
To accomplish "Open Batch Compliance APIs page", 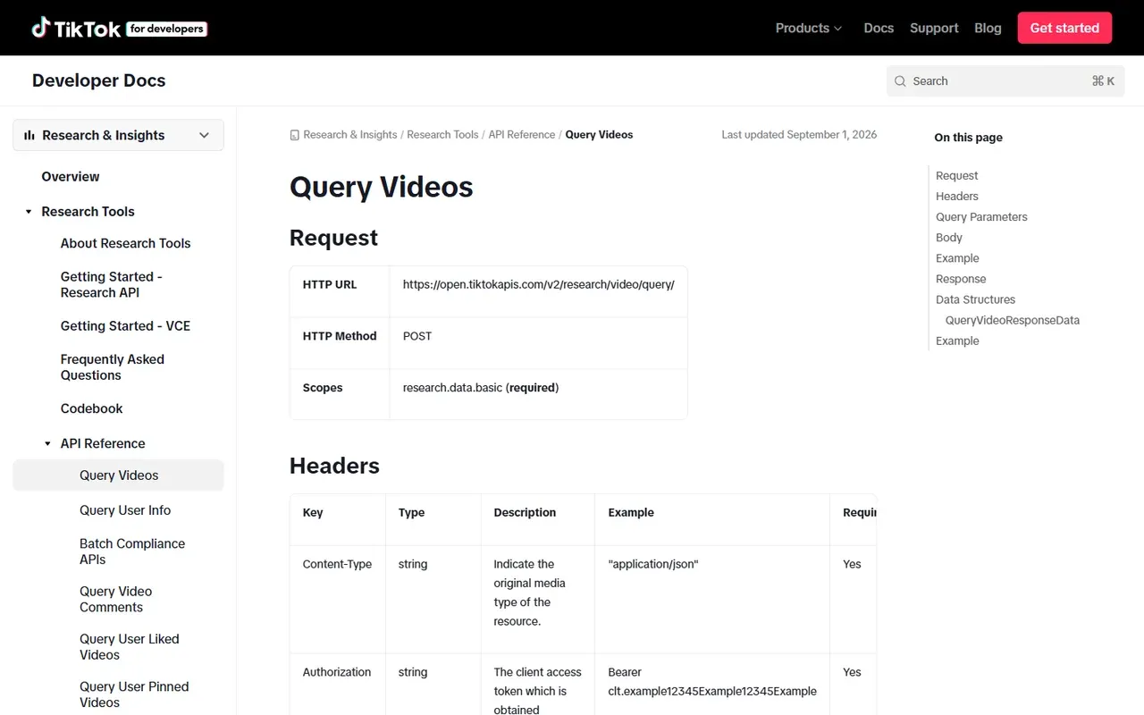I will click(132, 551).
